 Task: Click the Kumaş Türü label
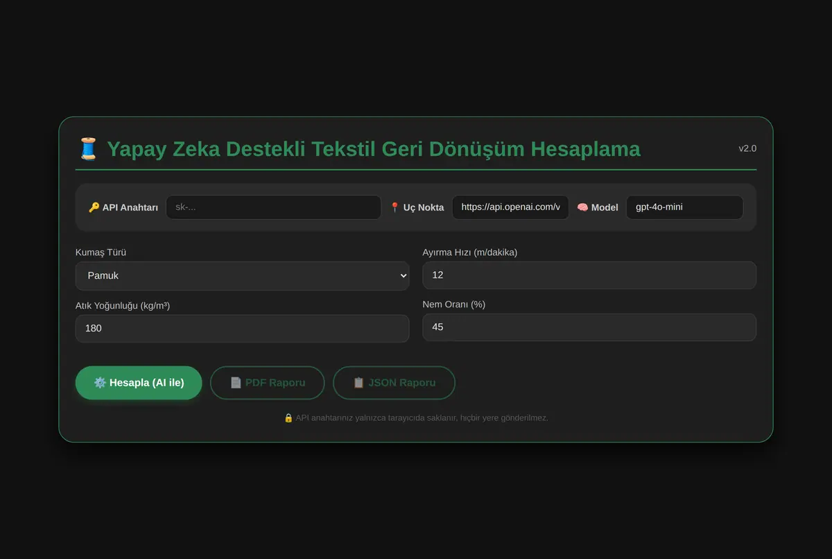coord(101,252)
